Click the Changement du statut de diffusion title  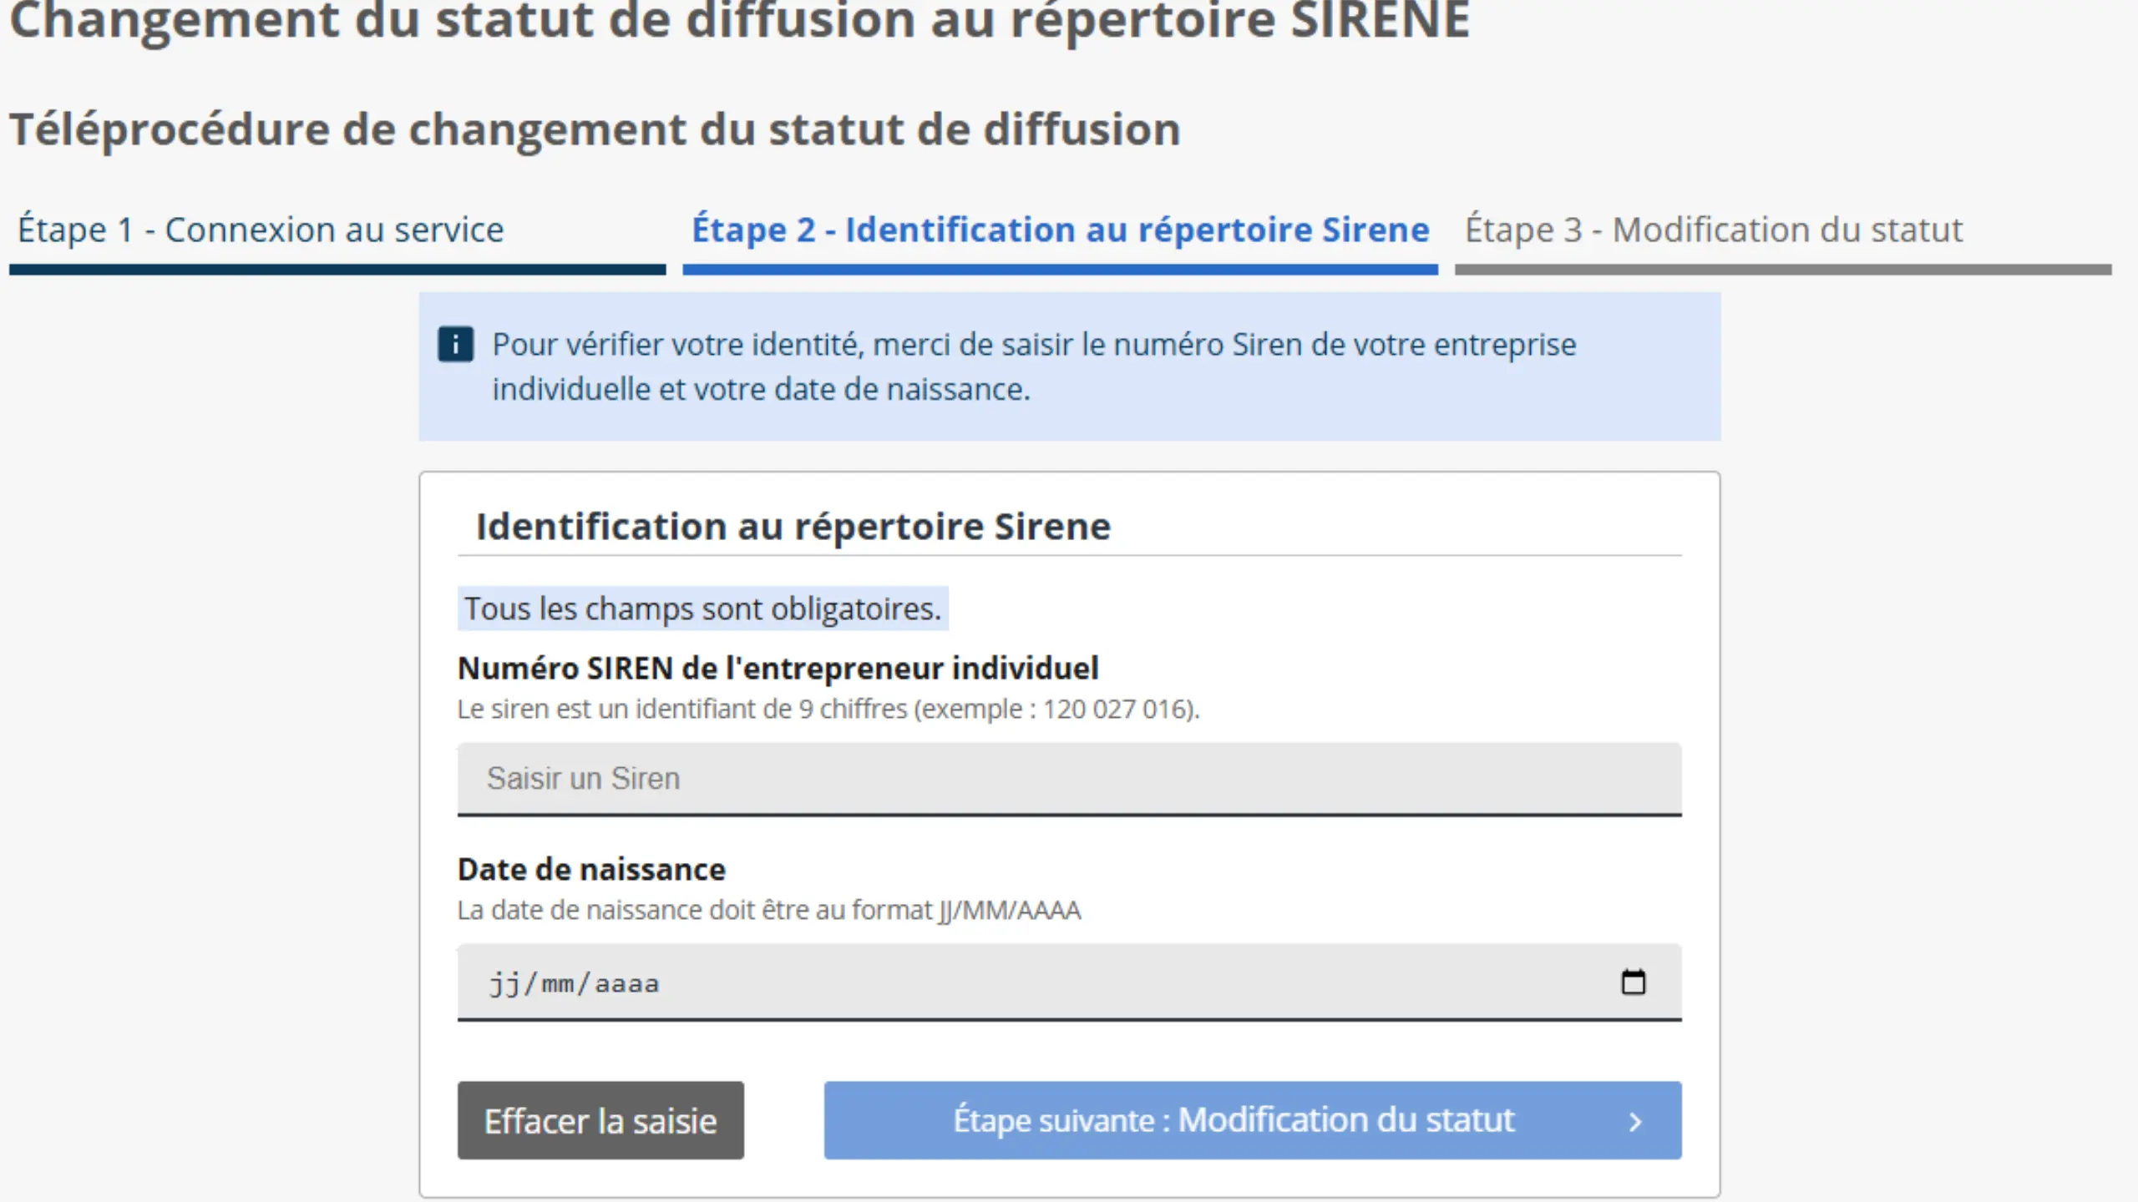click(739, 22)
